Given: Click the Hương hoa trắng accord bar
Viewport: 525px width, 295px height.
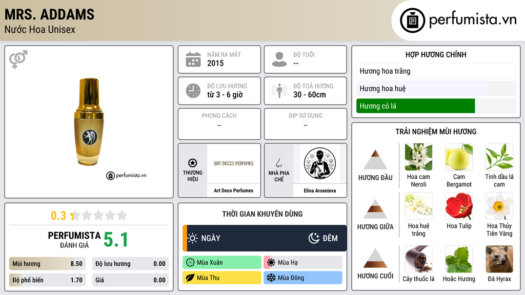Looking at the screenshot, I should (436, 71).
